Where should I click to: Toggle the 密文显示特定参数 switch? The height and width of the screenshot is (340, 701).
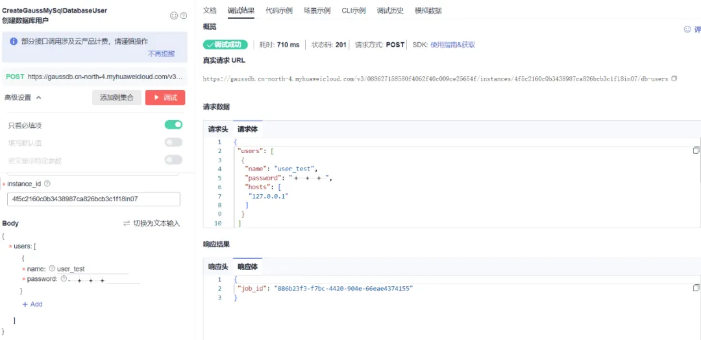click(x=173, y=160)
